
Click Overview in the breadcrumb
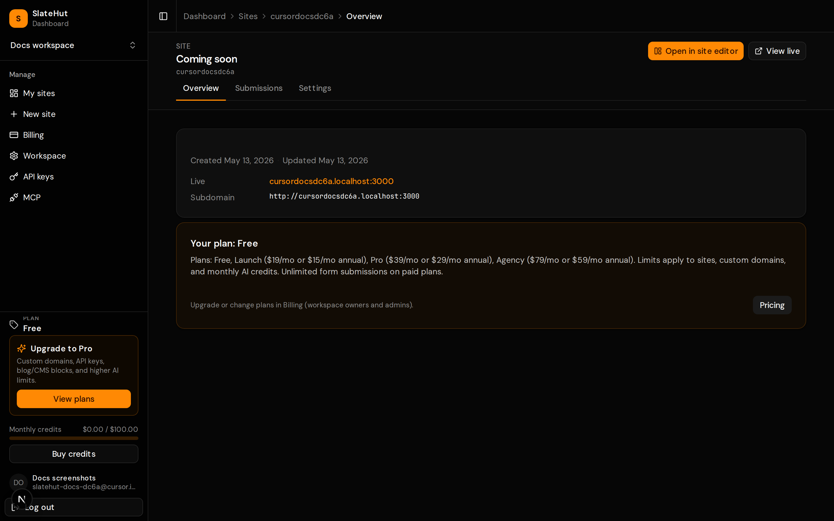pyautogui.click(x=364, y=16)
